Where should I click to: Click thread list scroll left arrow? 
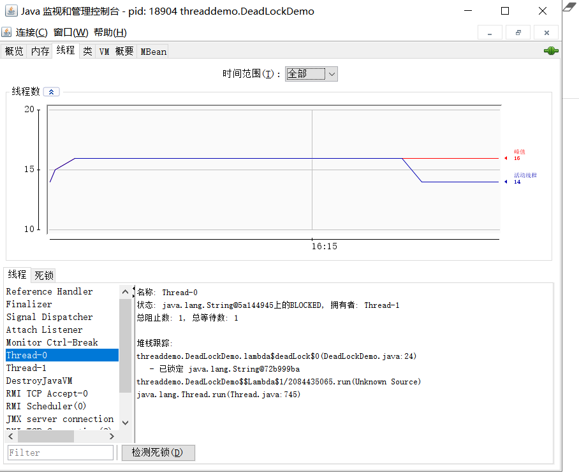(11, 437)
